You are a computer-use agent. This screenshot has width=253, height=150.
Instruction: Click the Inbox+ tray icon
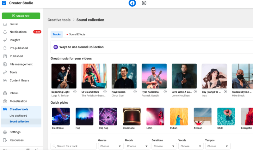point(5,93)
